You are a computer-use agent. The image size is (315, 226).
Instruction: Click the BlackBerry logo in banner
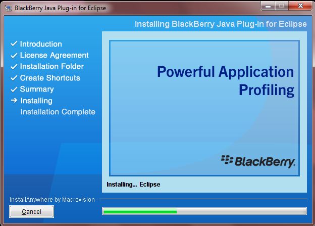point(258,161)
